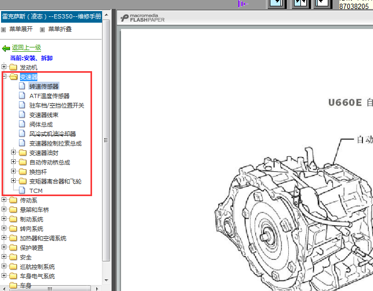373x291 pixels.
Task: Click the 悬架和车桥 folder icon
Action: click(13, 209)
